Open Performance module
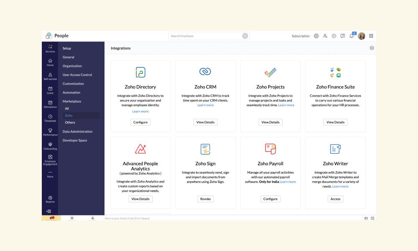Image resolution: width=418 pixels, height=251 pixels. [50, 132]
